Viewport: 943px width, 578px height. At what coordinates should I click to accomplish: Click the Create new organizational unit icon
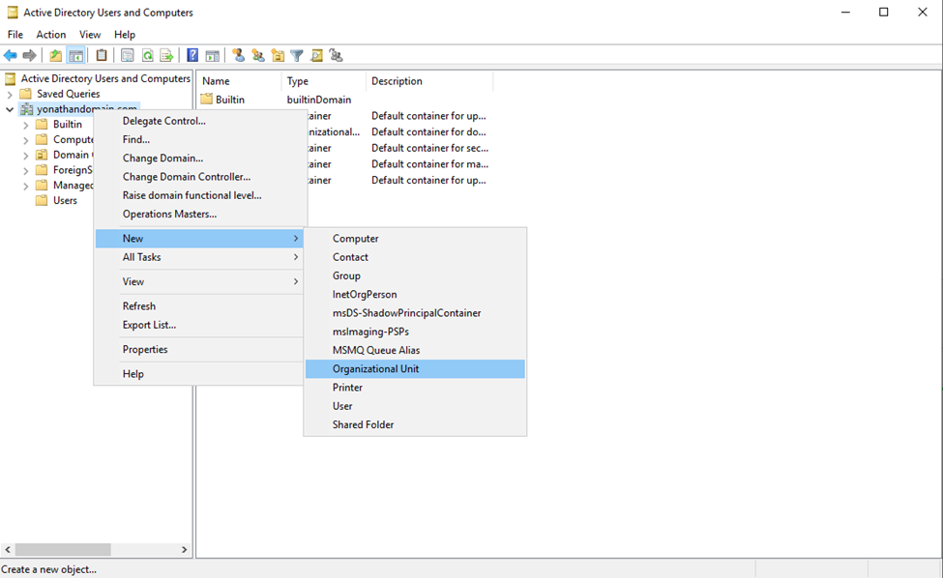tap(278, 56)
